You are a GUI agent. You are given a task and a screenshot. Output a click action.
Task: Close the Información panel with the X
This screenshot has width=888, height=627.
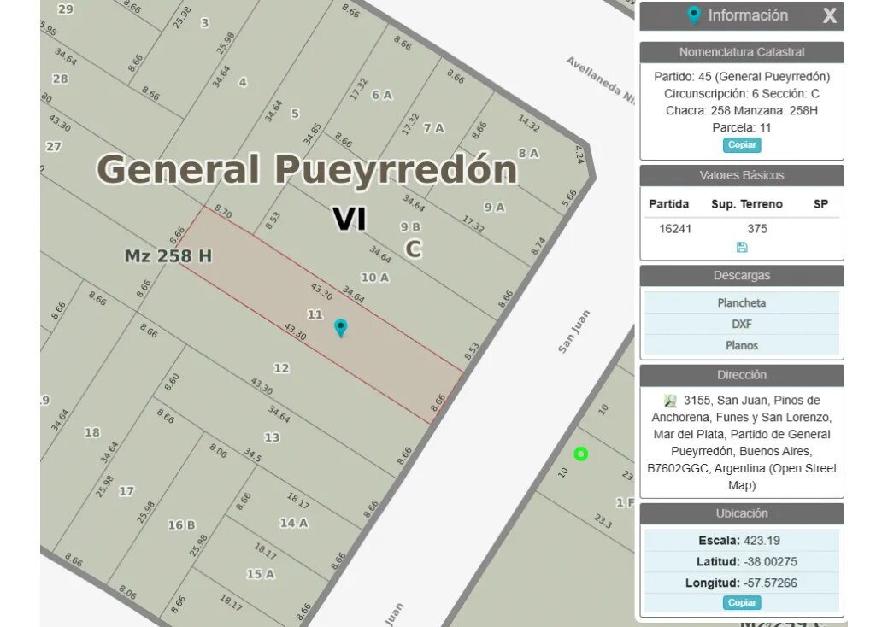coord(829,15)
